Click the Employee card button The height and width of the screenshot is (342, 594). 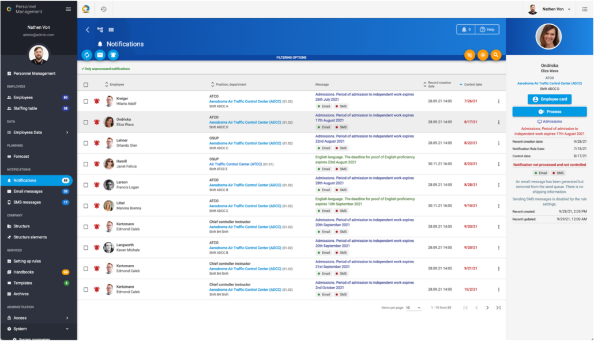pyautogui.click(x=549, y=100)
